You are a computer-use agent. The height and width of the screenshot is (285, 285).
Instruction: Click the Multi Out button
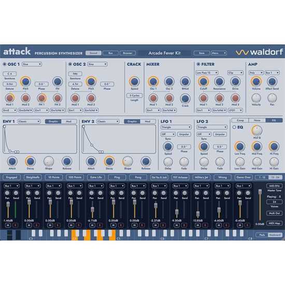pyautogui.click(x=274, y=213)
